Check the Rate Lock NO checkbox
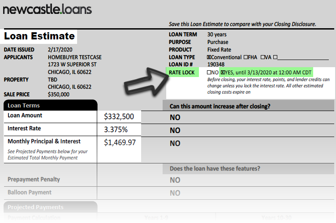Image resolution: width=336 pixels, height=223 pixels. tap(209, 73)
